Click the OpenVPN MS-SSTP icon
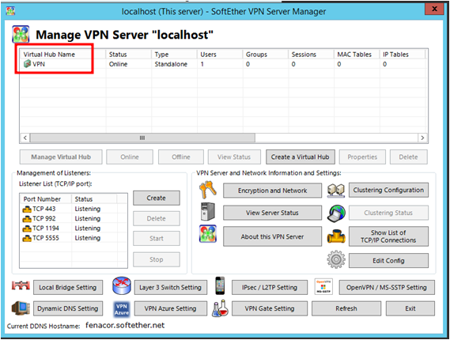 coord(323,286)
